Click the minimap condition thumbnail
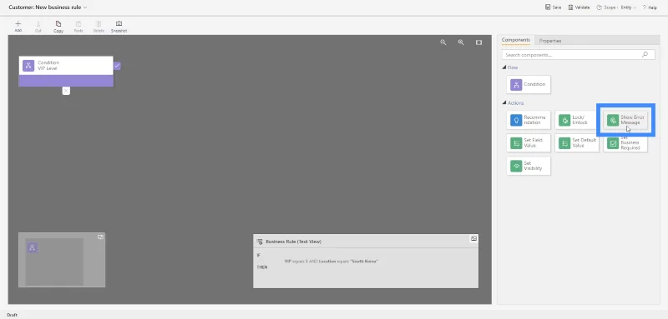668x319 pixels. tap(32, 247)
